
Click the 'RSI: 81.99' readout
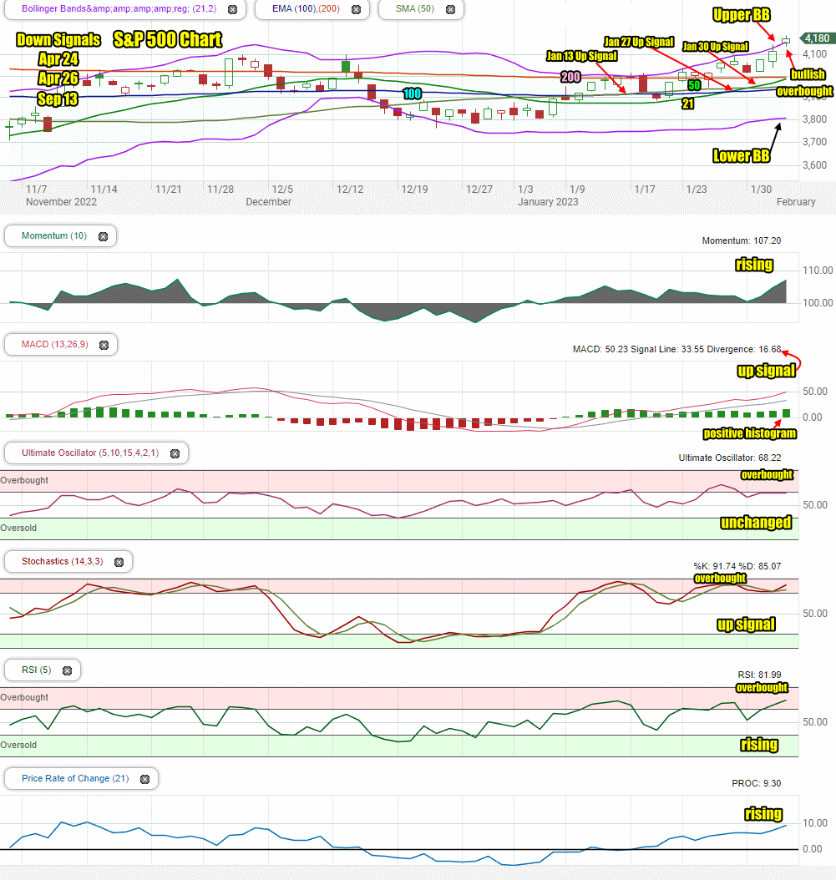(759, 675)
